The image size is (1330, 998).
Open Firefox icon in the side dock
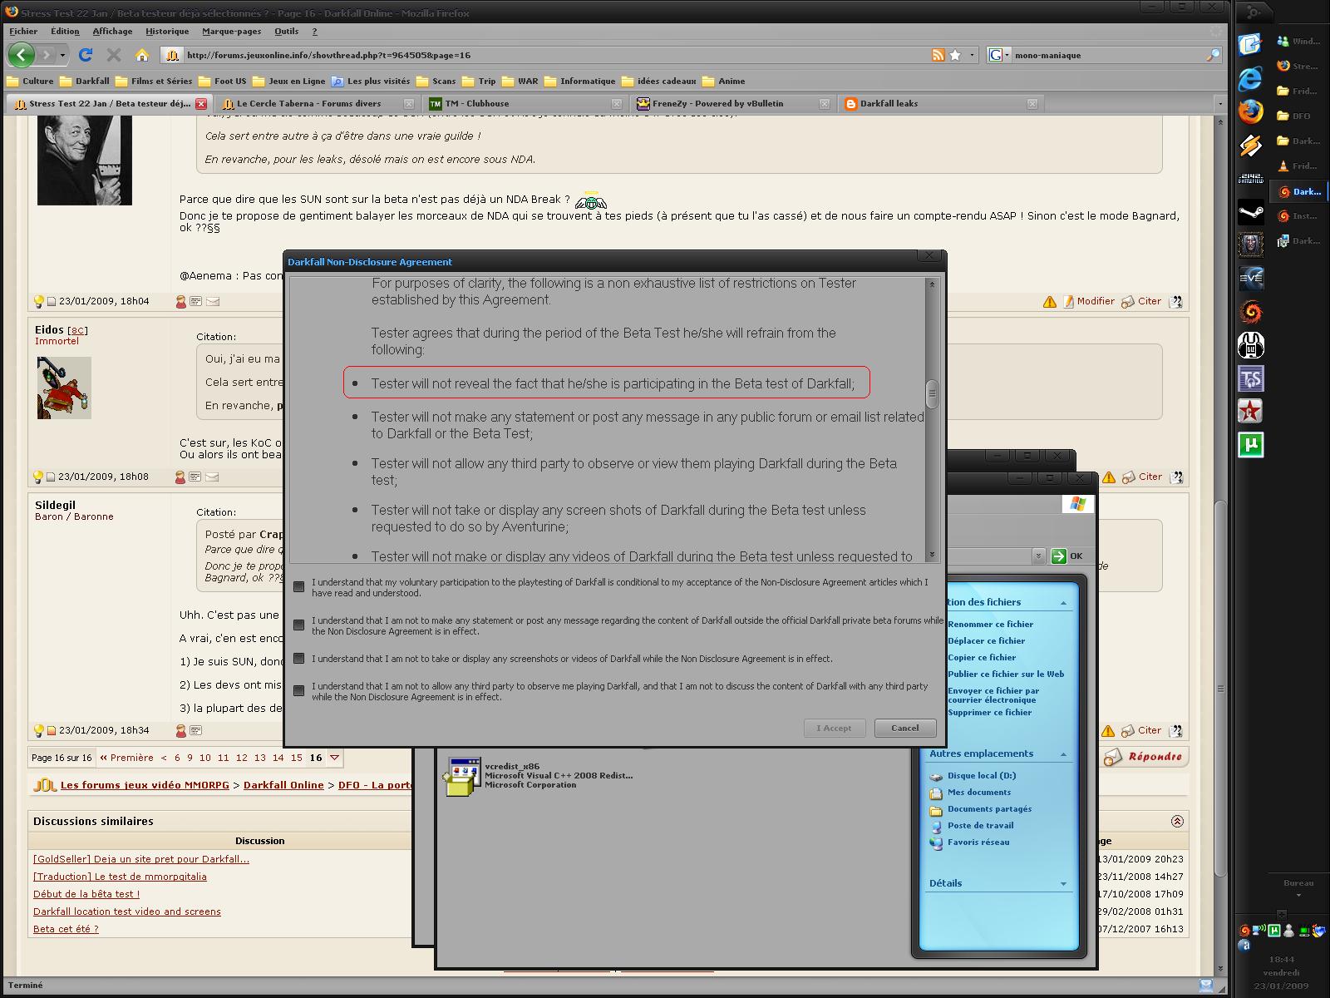(1250, 111)
